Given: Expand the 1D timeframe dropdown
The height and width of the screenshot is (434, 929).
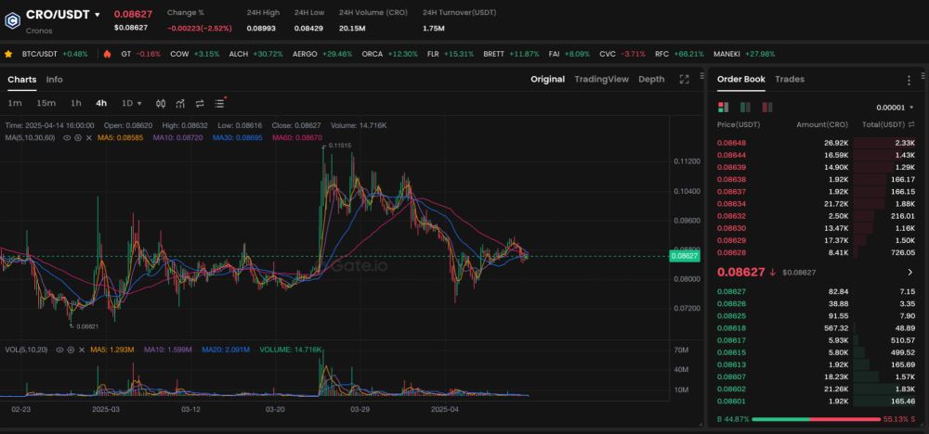Looking at the screenshot, I should pos(130,103).
